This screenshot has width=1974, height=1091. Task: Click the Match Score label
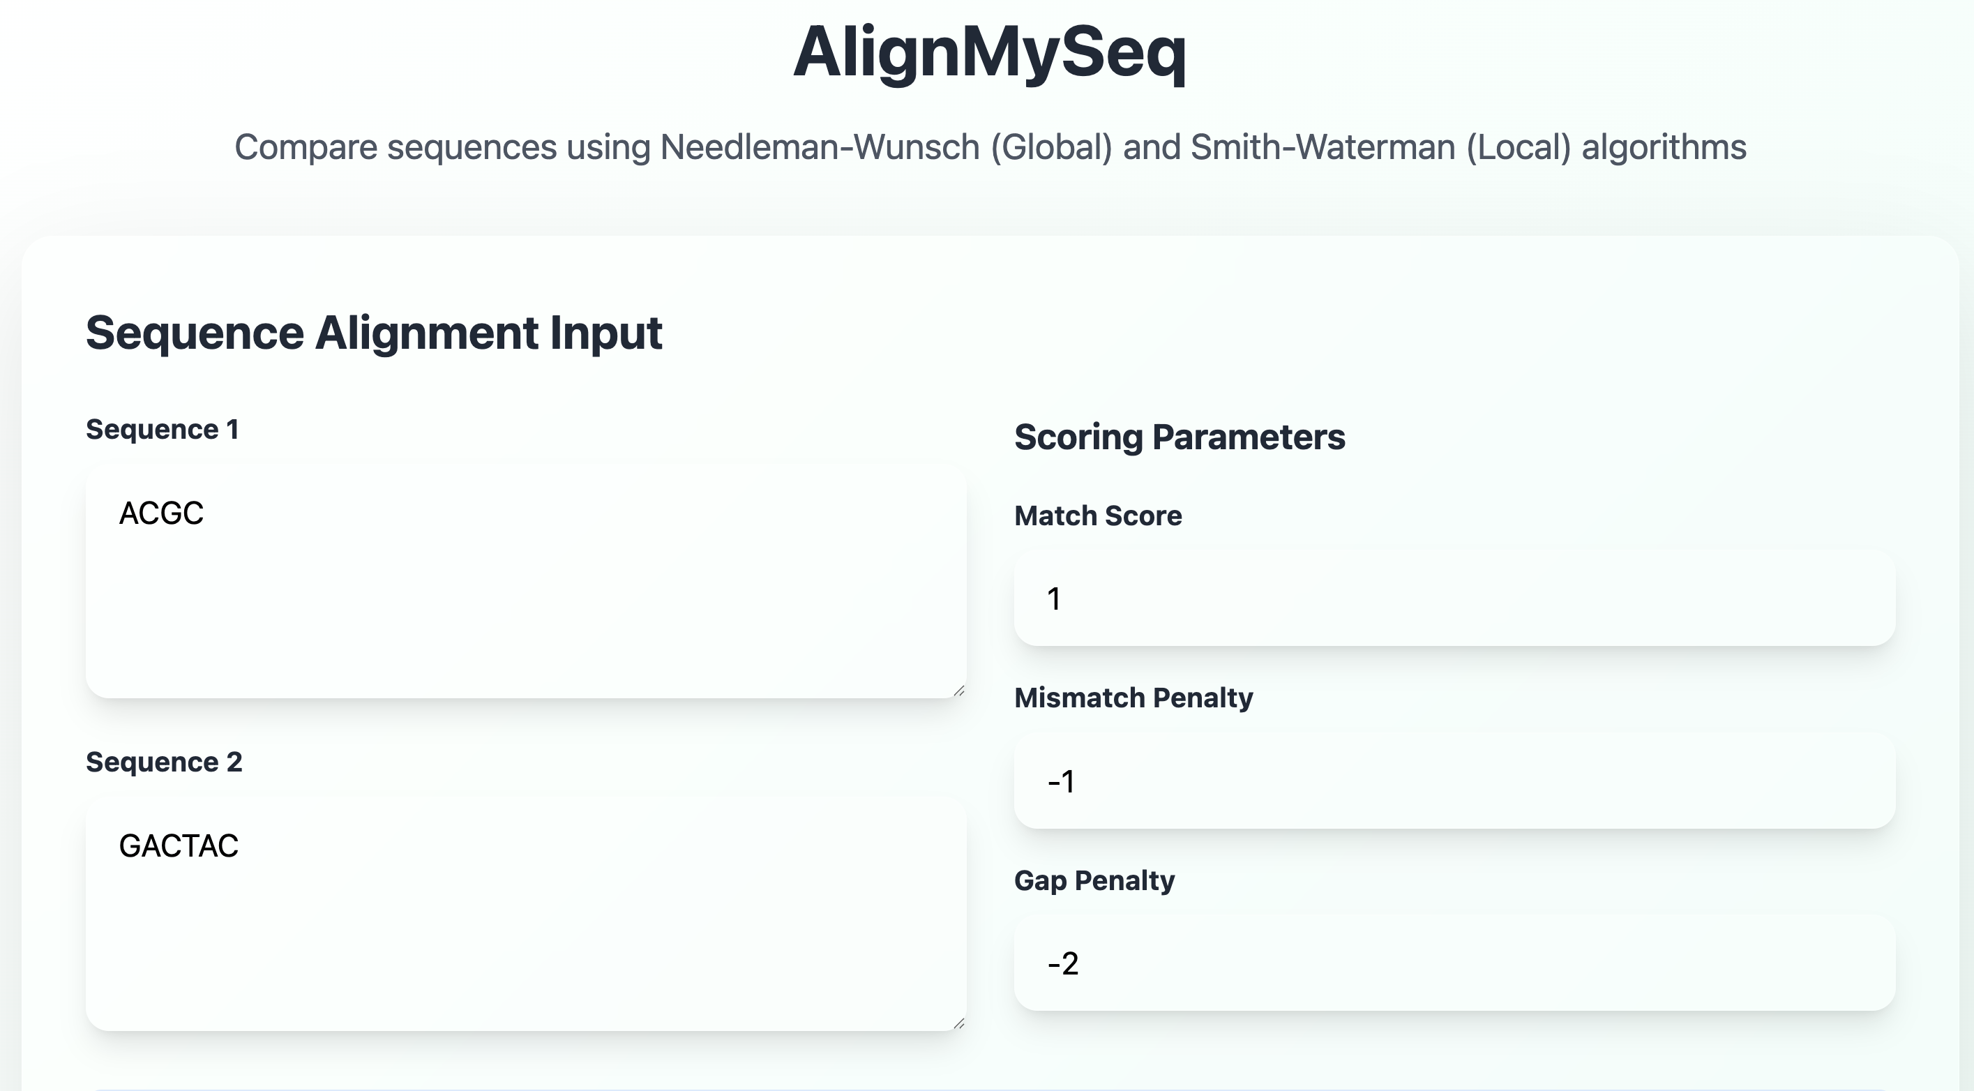(x=1097, y=516)
